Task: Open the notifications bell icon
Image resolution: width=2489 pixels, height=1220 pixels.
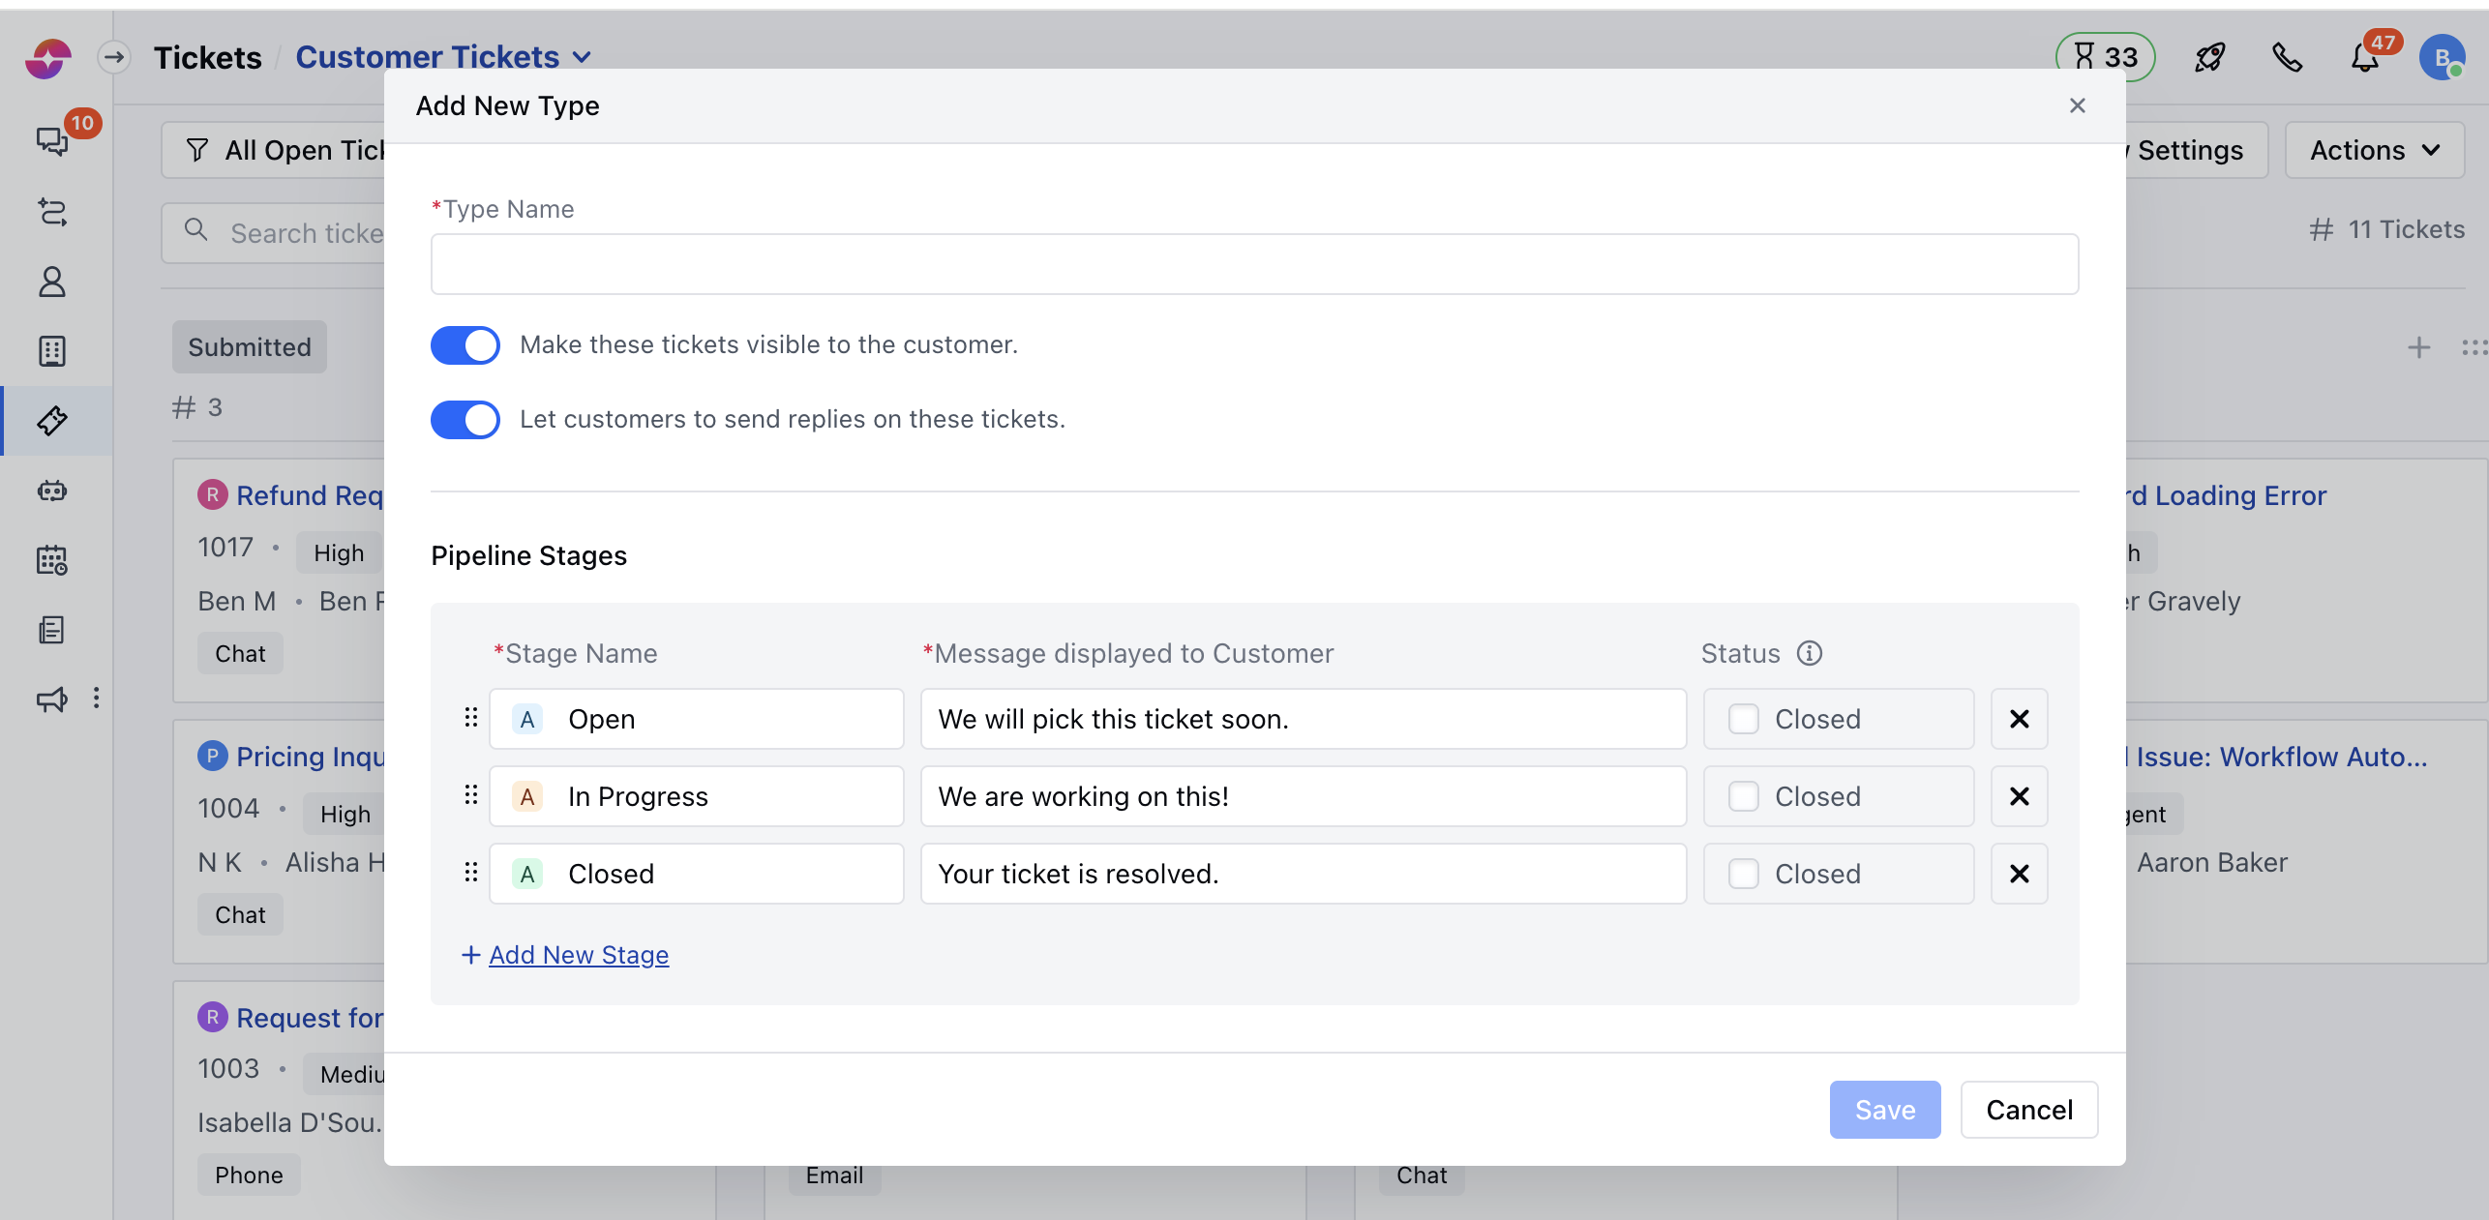Action: pos(2364,58)
